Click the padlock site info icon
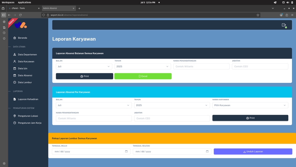The height and width of the screenshot is (167, 296). [x=48, y=15]
